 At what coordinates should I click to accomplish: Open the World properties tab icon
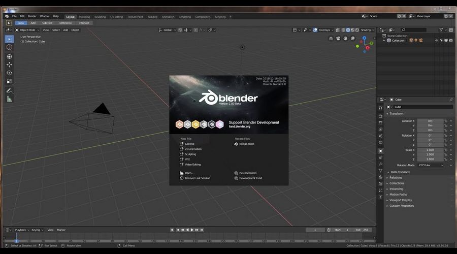[x=380, y=143]
